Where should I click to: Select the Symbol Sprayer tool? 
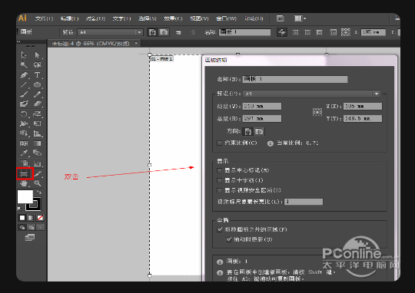pyautogui.click(x=24, y=163)
